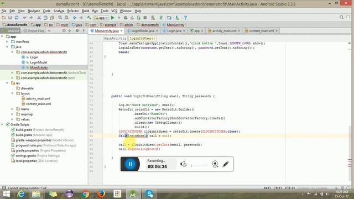354x199 pixels.
Task: Pause the screen recording
Action: pyautogui.click(x=130, y=164)
